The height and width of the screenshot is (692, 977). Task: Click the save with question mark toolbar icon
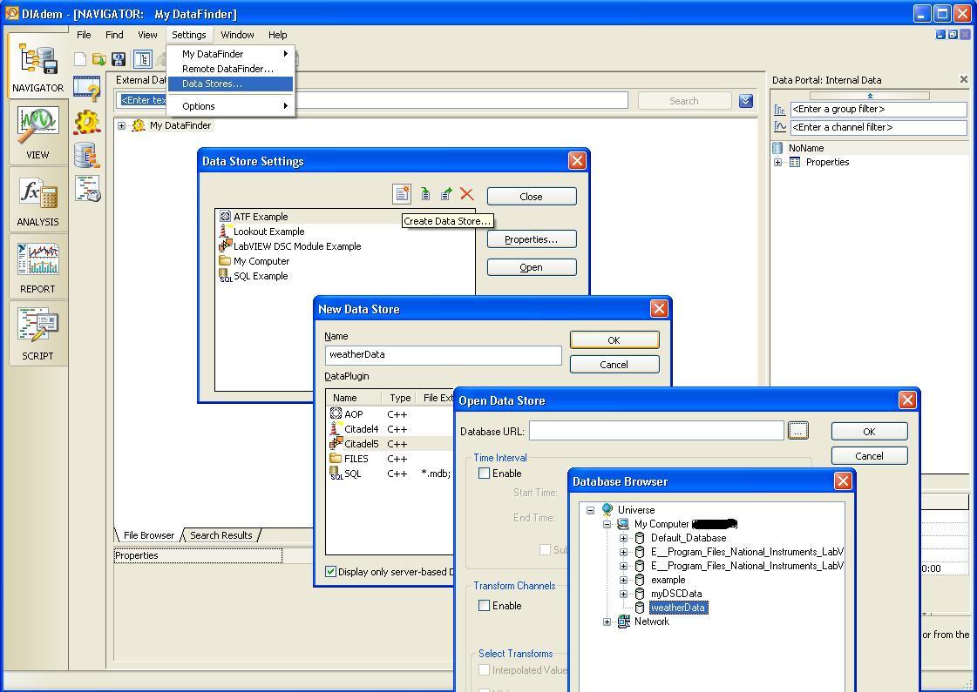tap(119, 59)
